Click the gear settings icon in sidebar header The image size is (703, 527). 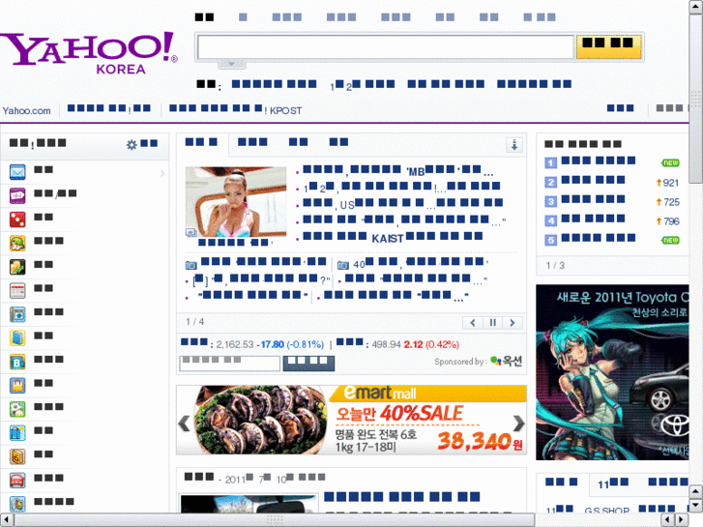(x=132, y=144)
